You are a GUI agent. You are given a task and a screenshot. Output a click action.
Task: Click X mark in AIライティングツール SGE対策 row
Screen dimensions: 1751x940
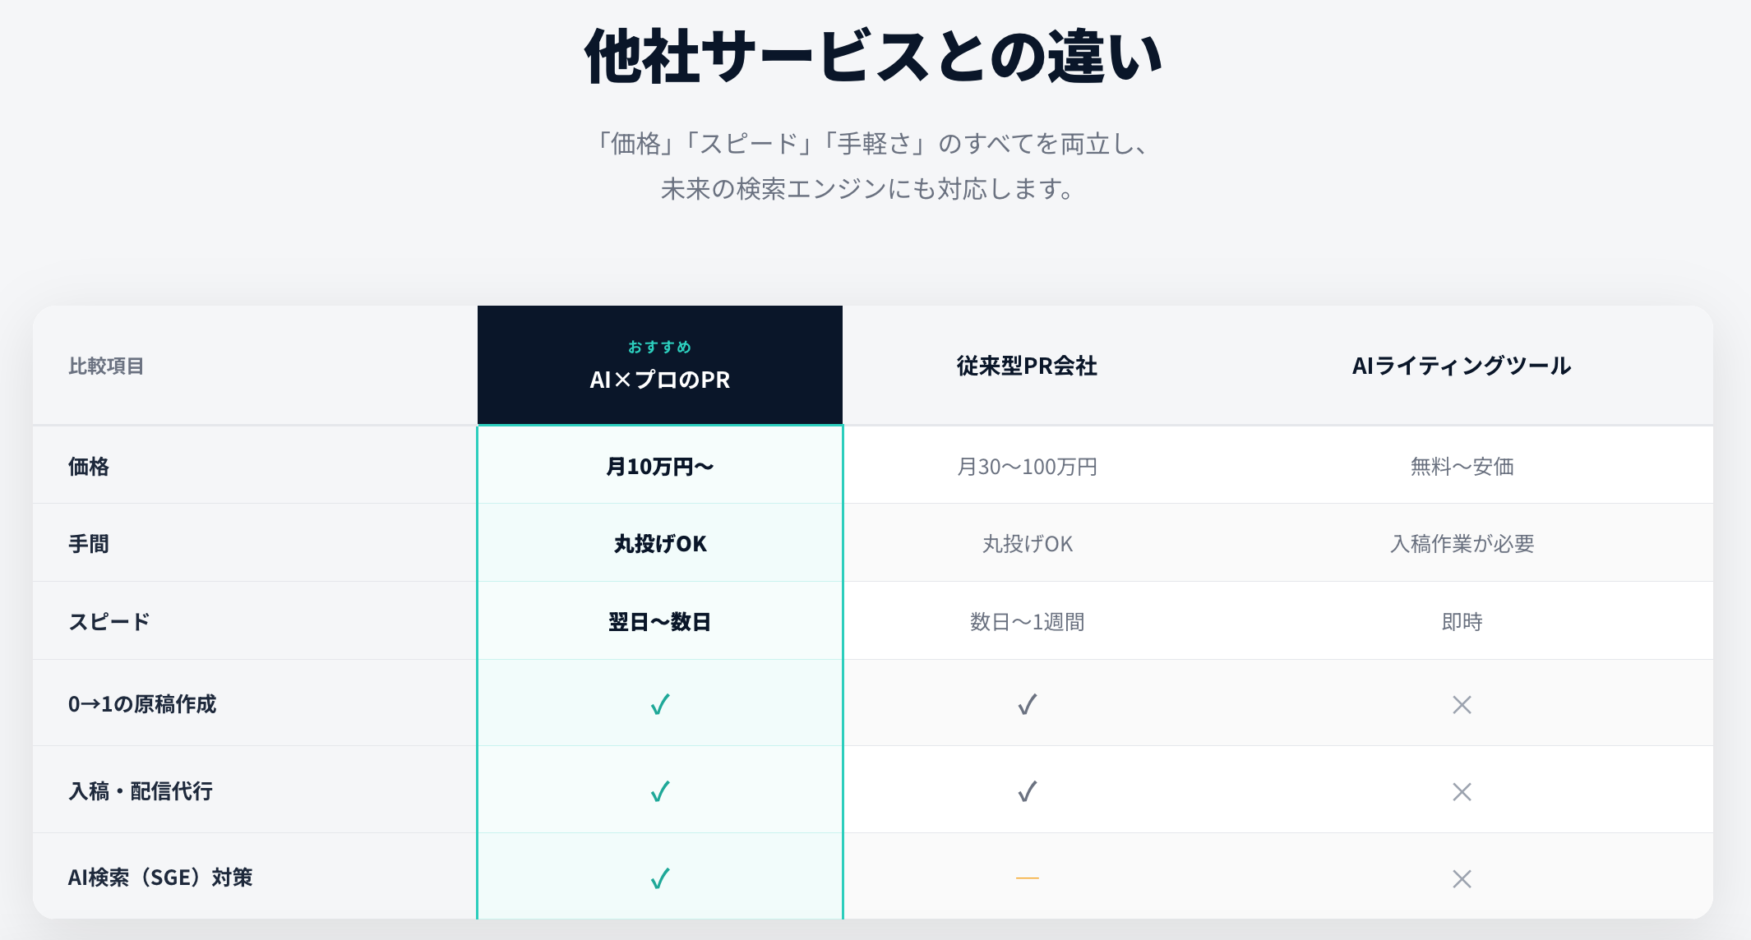pos(1462,878)
